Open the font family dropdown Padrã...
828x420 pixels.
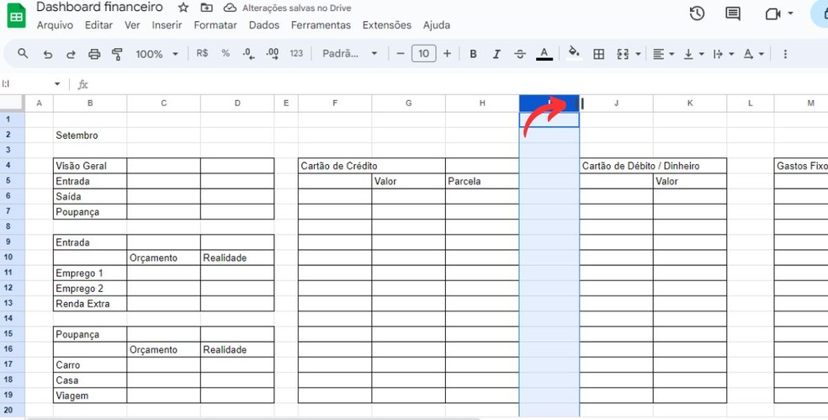[349, 53]
